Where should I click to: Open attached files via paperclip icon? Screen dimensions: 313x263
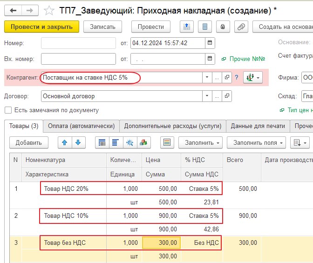(x=241, y=27)
